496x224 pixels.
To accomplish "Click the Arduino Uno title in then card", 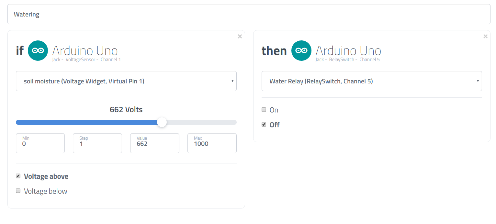I will 348,51.
